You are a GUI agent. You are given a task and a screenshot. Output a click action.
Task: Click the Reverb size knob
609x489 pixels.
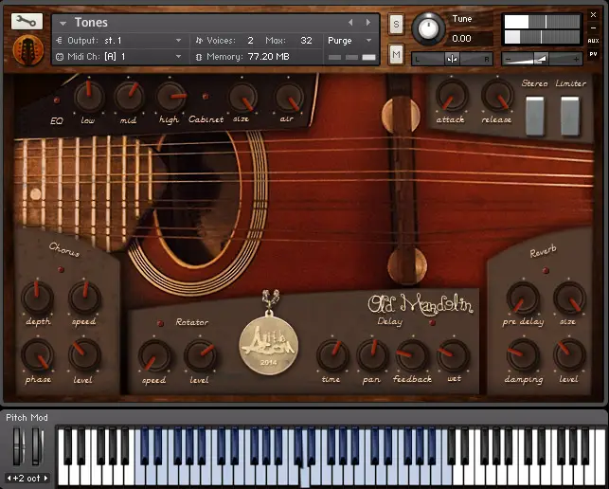569,299
